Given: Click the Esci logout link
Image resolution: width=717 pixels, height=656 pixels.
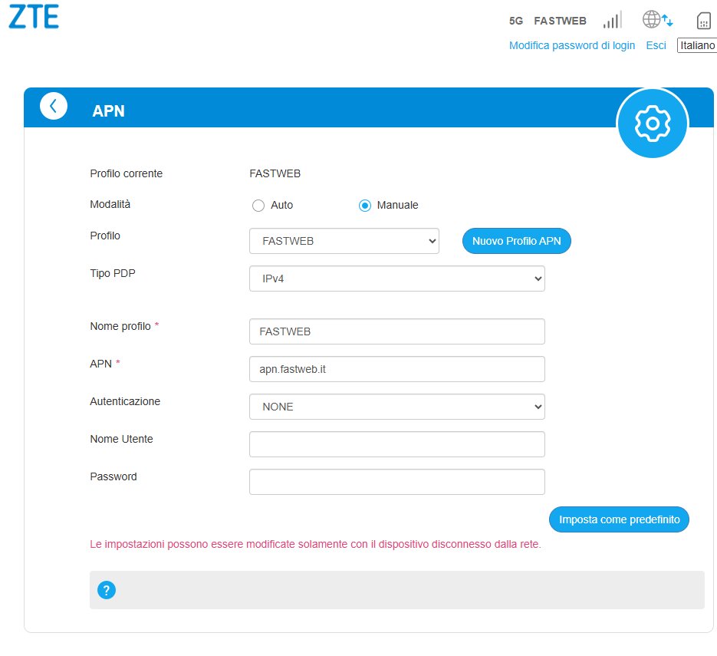Looking at the screenshot, I should click(656, 46).
